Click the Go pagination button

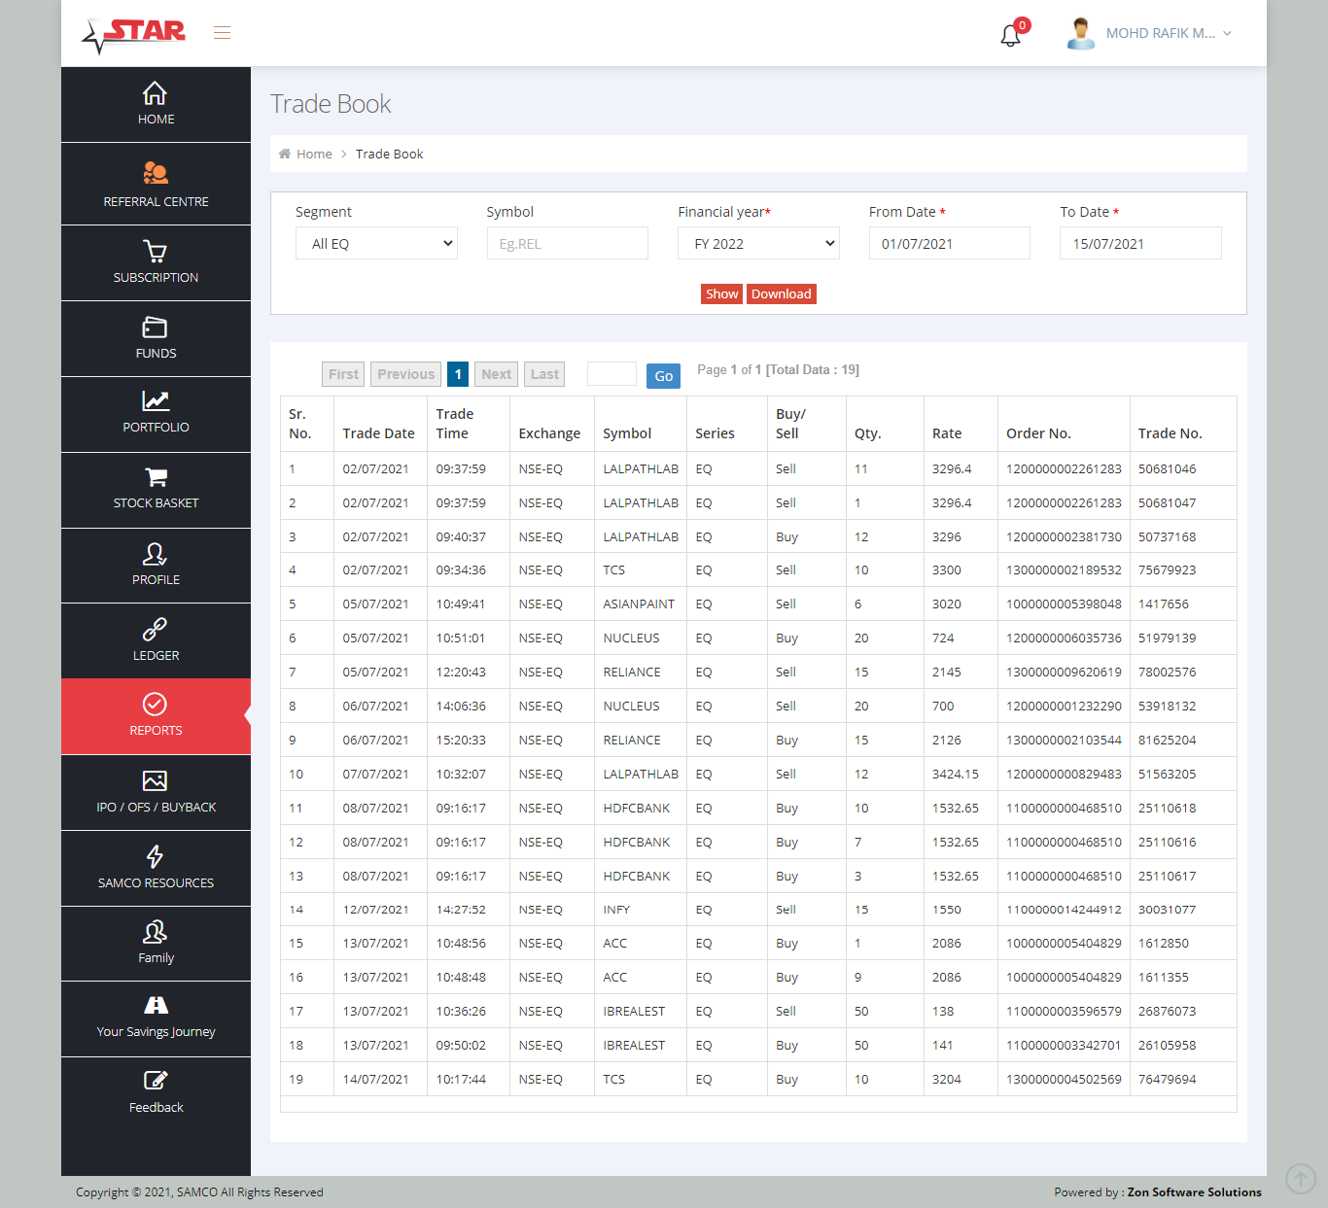pos(663,375)
